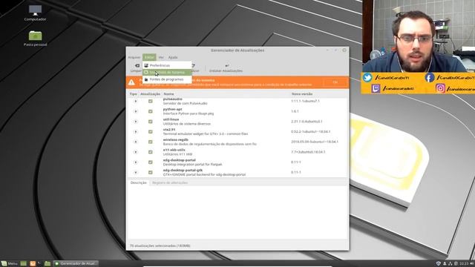Click the Gerenciador de Atualizações taskbar button
This screenshot has height=267, width=475.
tap(76, 264)
